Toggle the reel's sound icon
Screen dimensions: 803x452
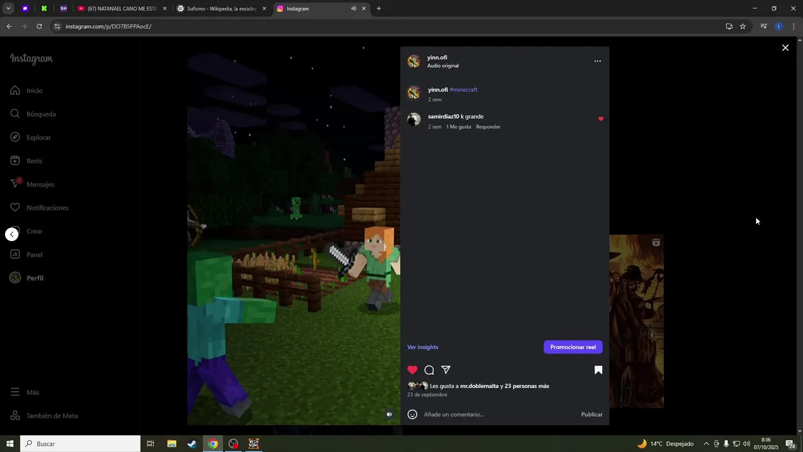[x=389, y=414]
